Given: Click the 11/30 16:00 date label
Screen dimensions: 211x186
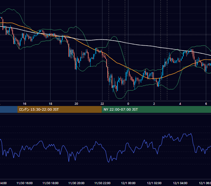Looking at the screenshot, I should (x=25, y=183).
